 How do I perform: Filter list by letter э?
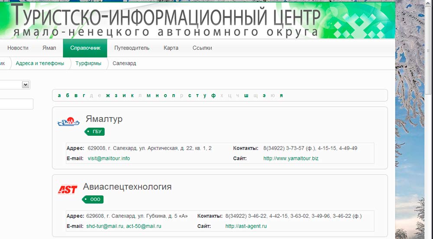[x=264, y=96]
